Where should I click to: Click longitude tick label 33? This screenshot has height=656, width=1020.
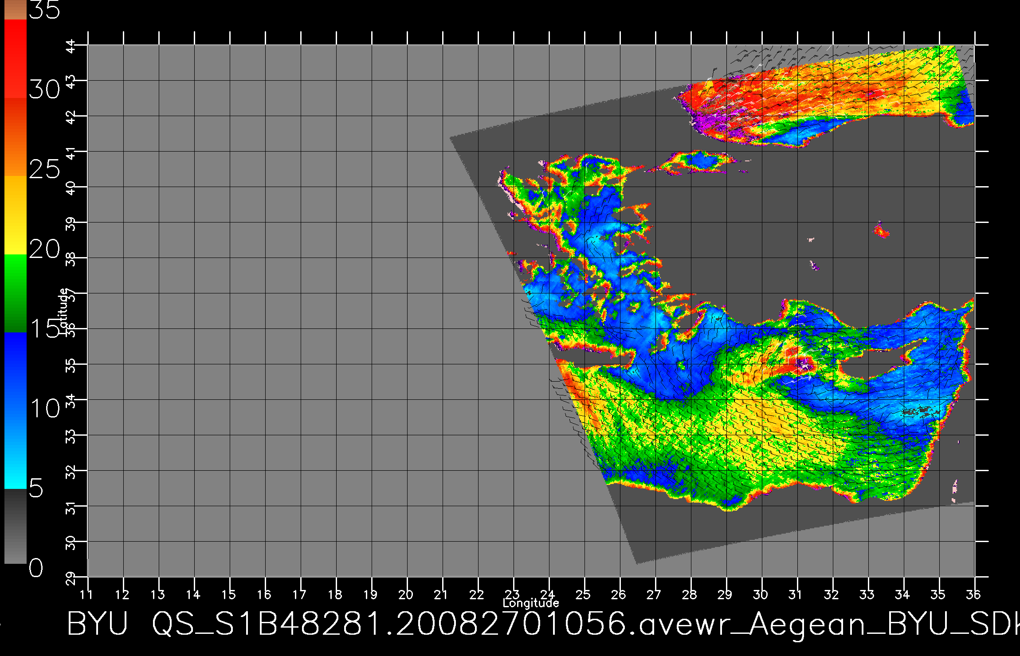[867, 594]
